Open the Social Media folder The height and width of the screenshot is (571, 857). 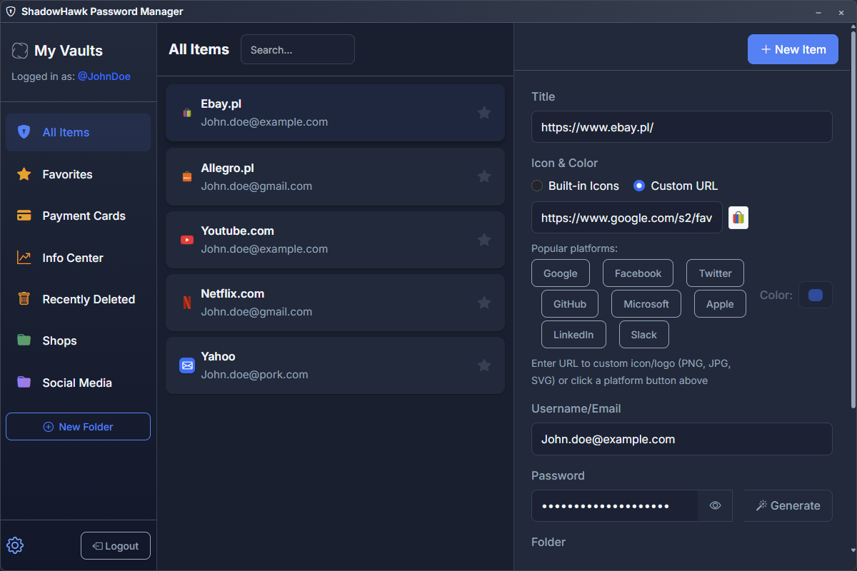point(79,383)
